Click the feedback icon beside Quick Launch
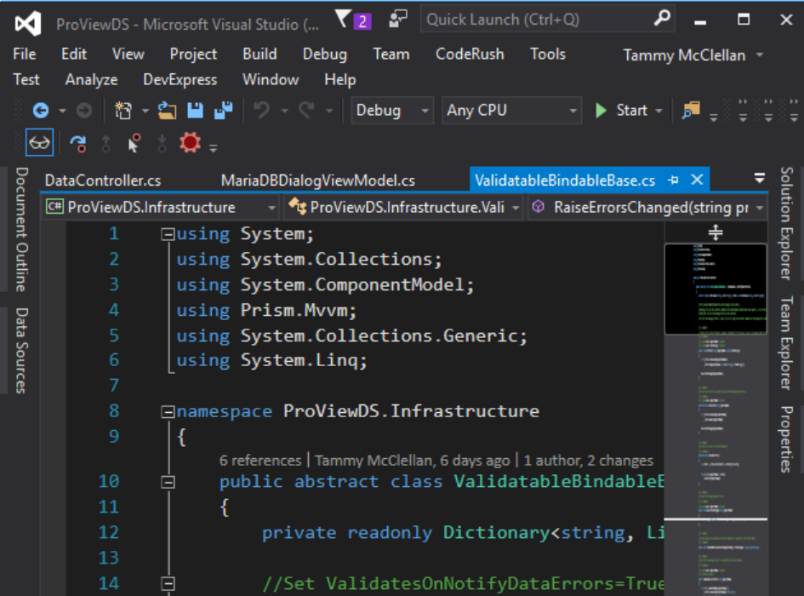Image resolution: width=804 pixels, height=596 pixels. [397, 19]
